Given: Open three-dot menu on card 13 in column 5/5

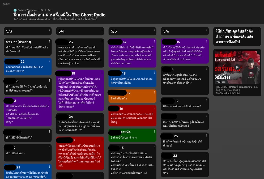Looking at the screenshot, I should coord(154,147).
